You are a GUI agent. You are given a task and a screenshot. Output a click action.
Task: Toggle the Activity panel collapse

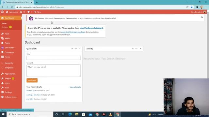pos(141,49)
